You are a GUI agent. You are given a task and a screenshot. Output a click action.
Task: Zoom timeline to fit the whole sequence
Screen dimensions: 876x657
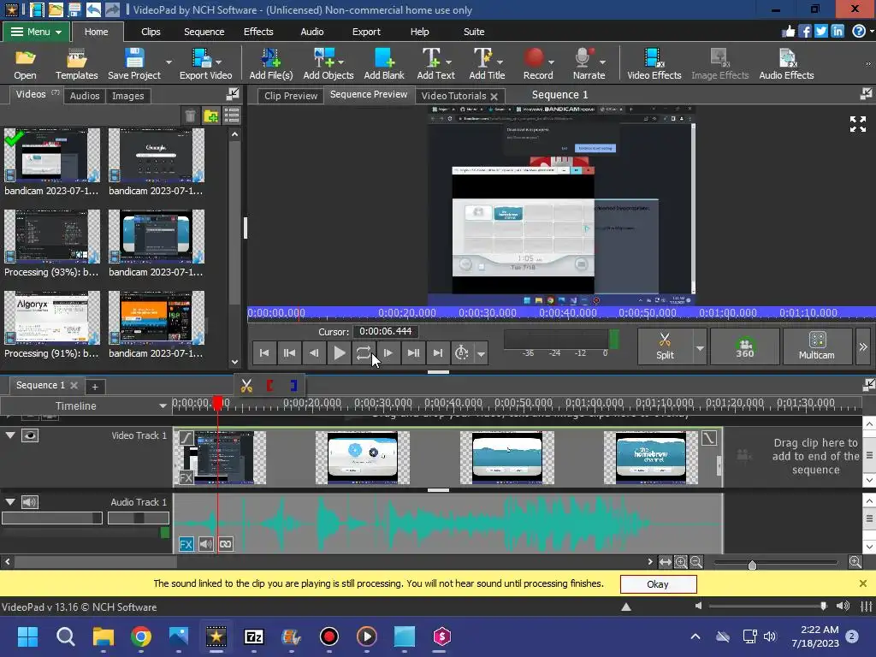[x=665, y=562]
